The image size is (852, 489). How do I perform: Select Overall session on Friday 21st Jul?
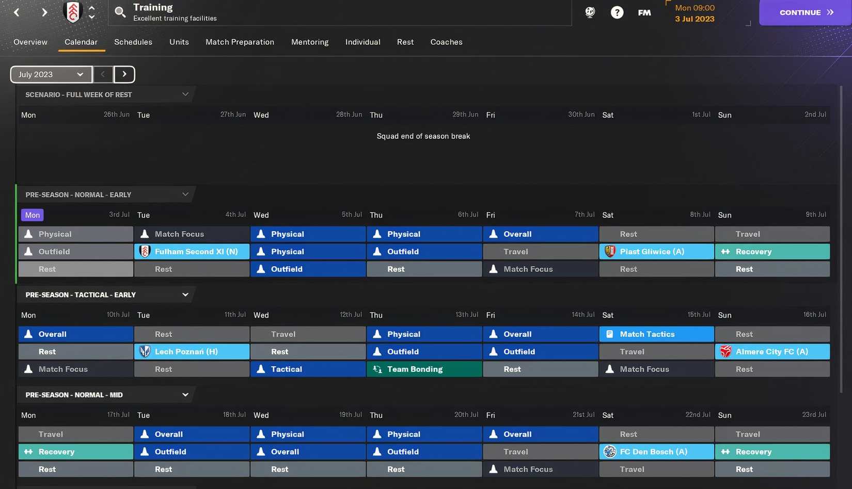pos(541,434)
